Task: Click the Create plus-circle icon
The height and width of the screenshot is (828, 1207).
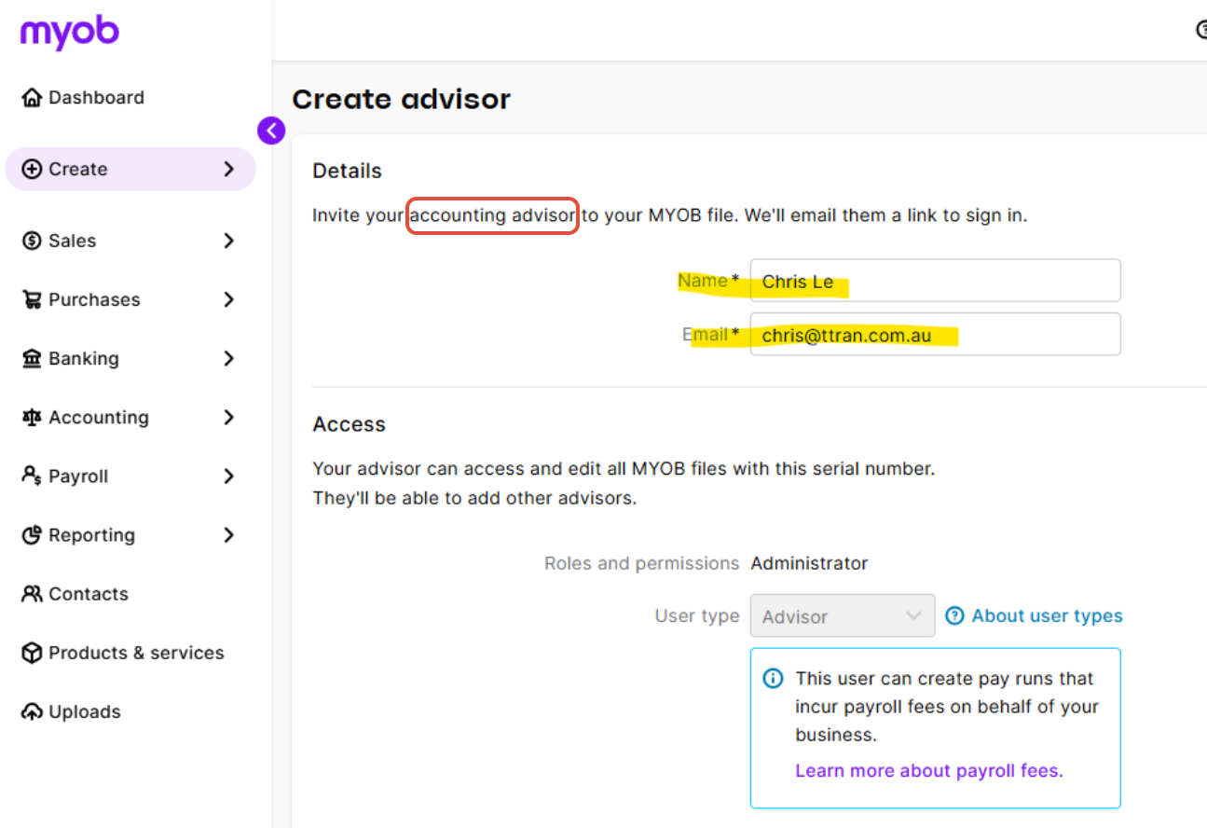Action: 33,170
